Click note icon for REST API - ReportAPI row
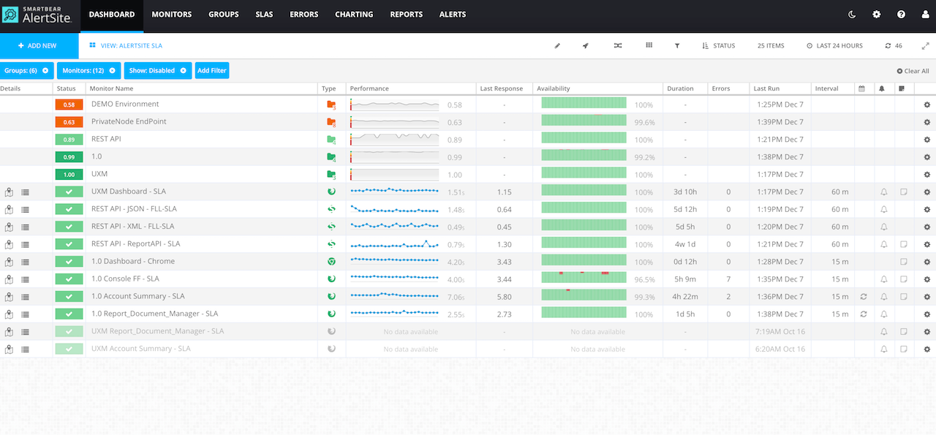This screenshot has width=936, height=435. point(903,244)
